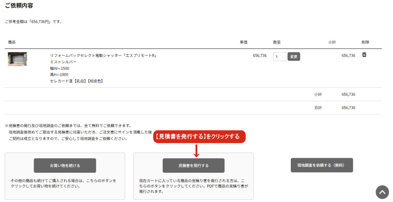Click the 削除 column header
The image size is (393, 202).
(366, 42)
